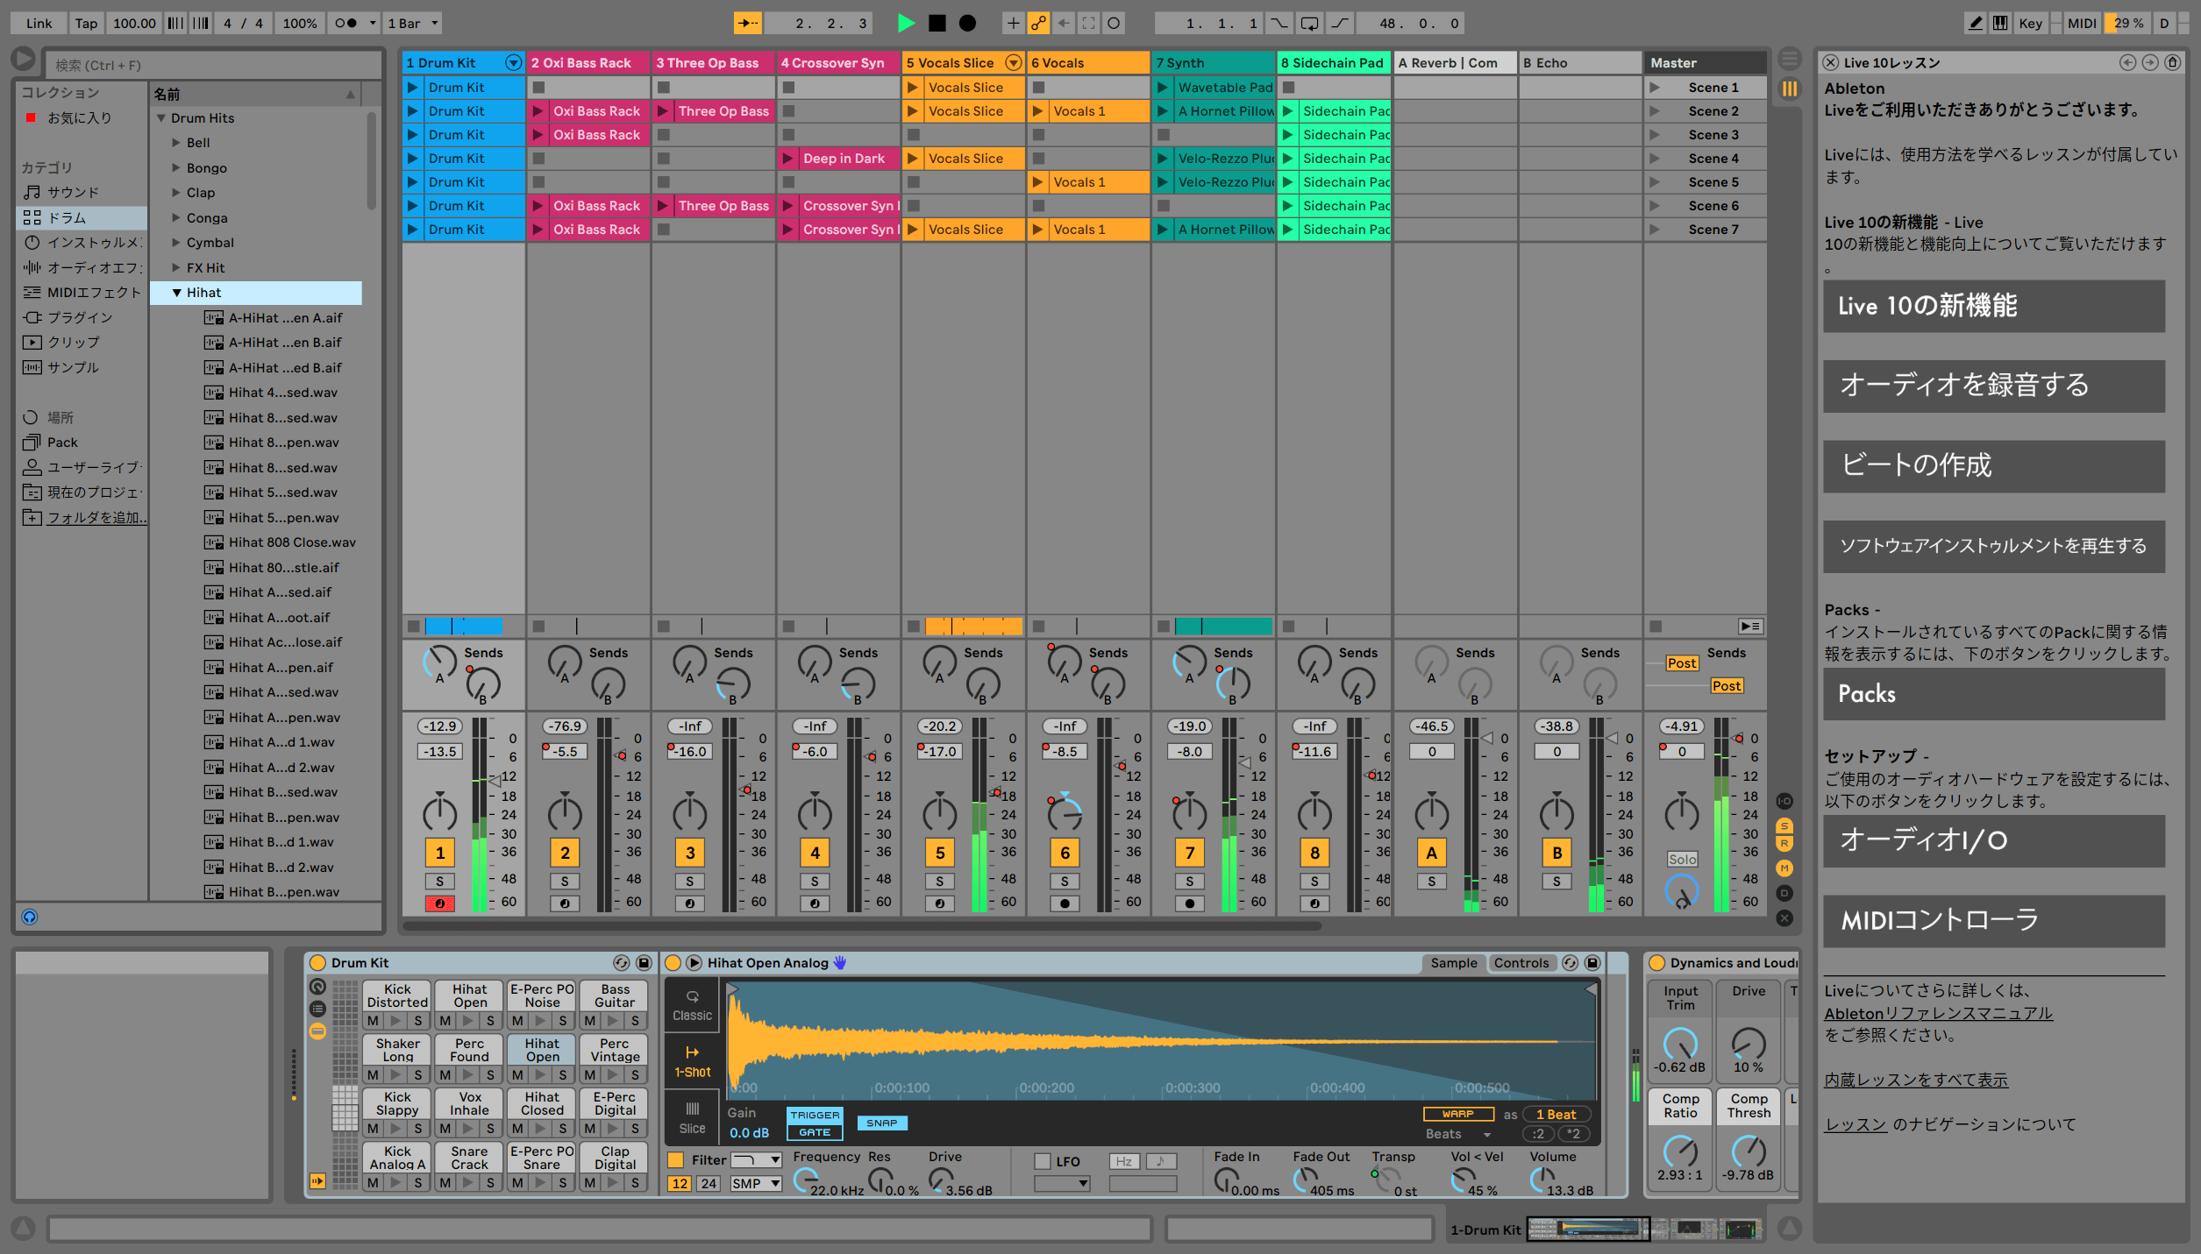2201x1254 pixels.
Task: Select the サンプル category
Action: pos(82,367)
